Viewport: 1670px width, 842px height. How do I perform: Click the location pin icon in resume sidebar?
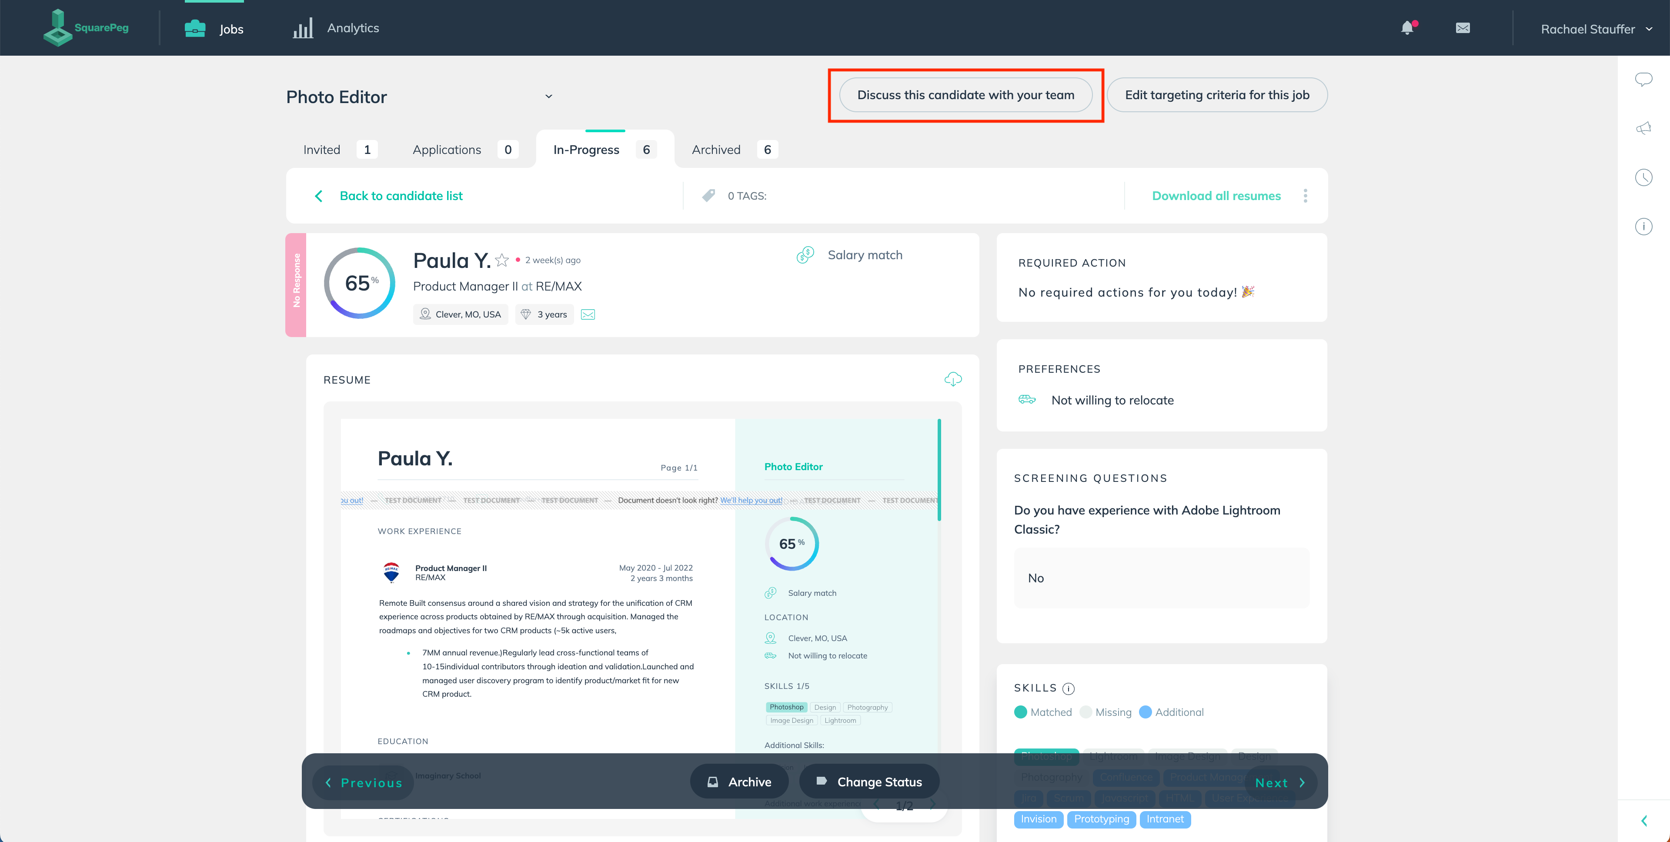click(x=770, y=638)
